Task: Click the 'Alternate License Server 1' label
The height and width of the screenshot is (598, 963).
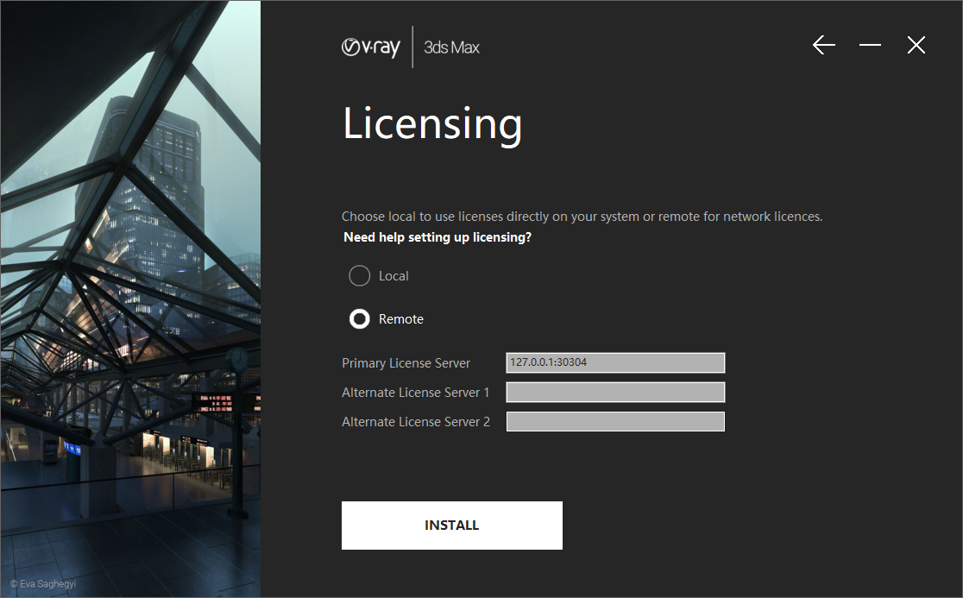Action: [416, 393]
